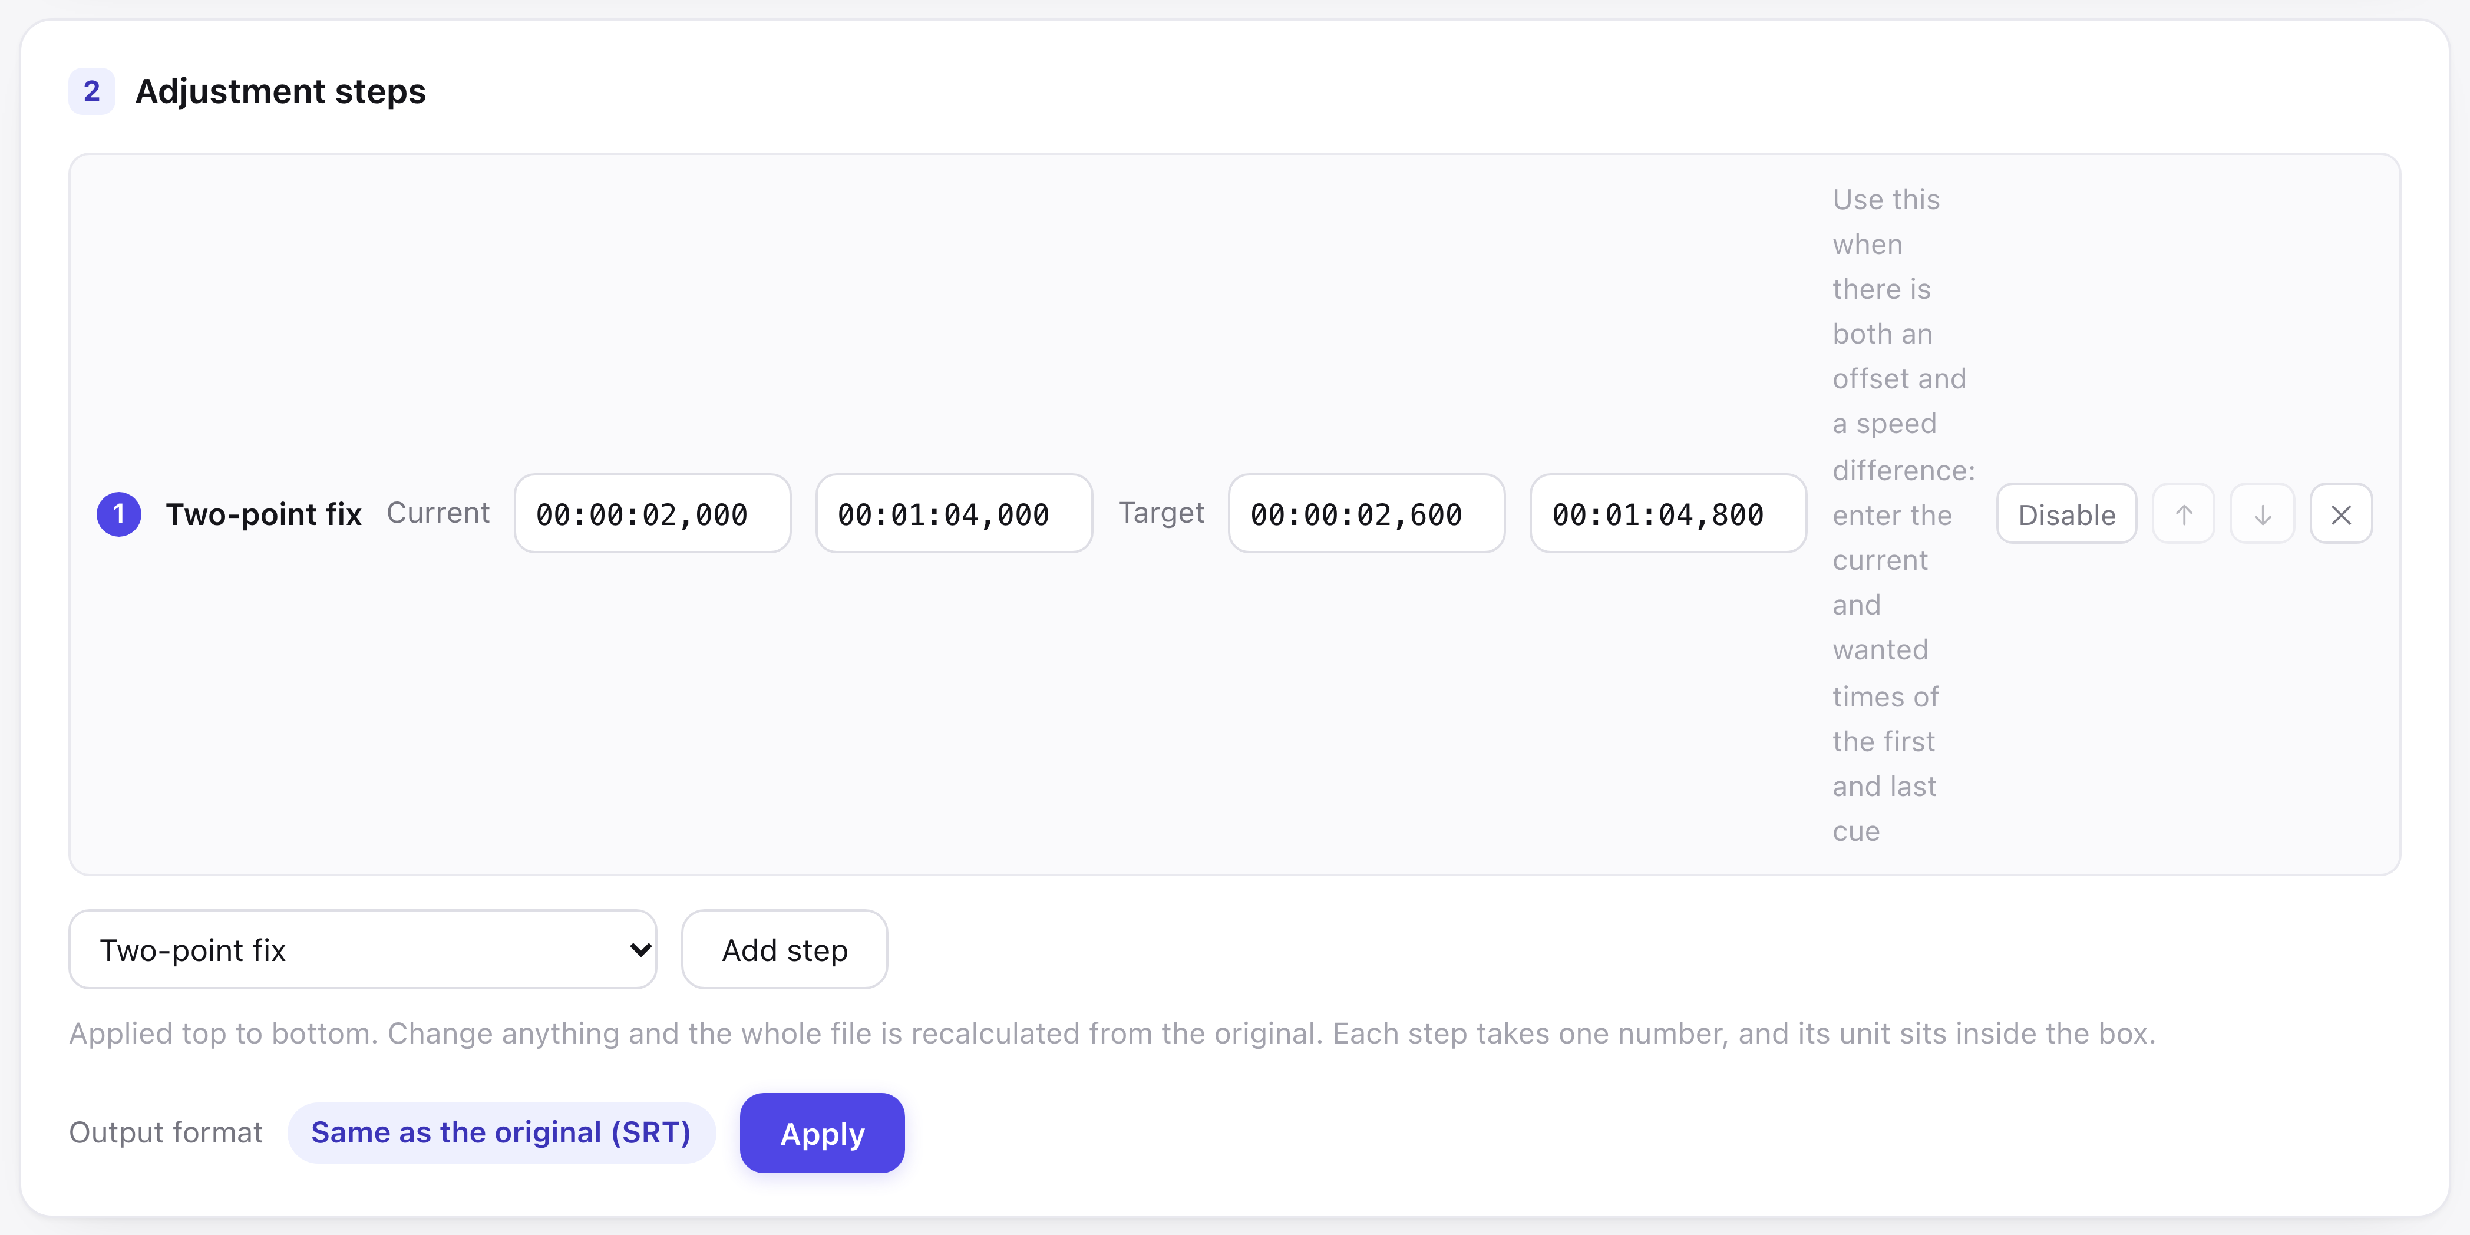This screenshot has height=1235, width=2470.
Task: Click the Add step button
Action: [x=784, y=949]
